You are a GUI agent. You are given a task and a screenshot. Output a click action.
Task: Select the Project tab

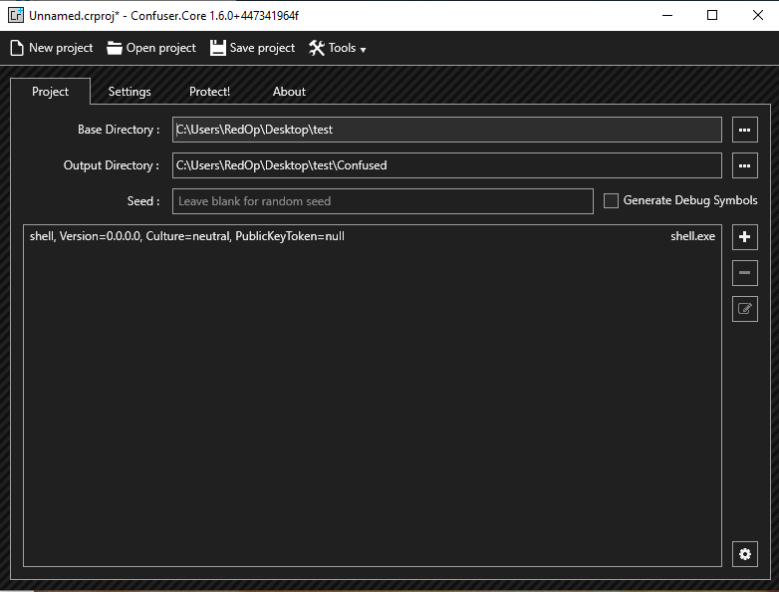coord(50,92)
